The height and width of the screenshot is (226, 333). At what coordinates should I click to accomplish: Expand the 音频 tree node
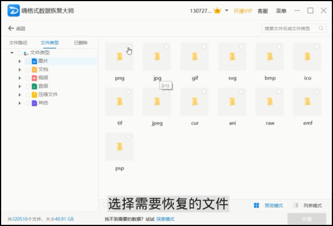(x=19, y=86)
